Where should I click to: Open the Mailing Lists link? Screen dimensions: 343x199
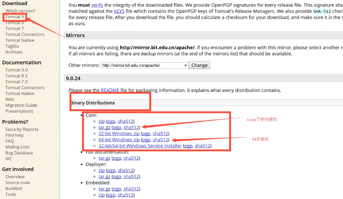[x=17, y=147]
